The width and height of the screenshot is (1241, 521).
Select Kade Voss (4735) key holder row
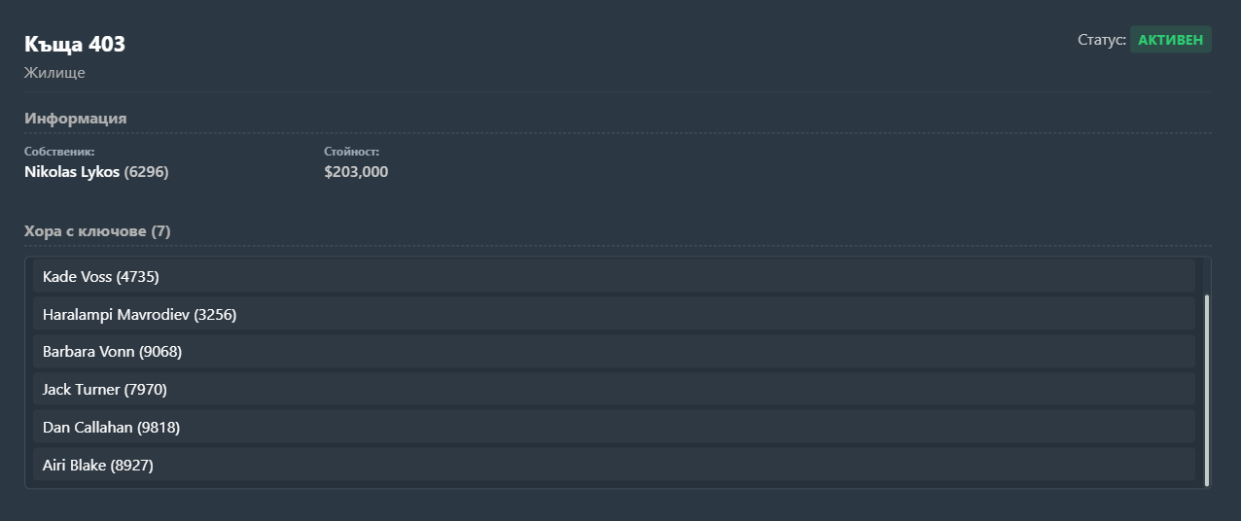click(x=614, y=276)
